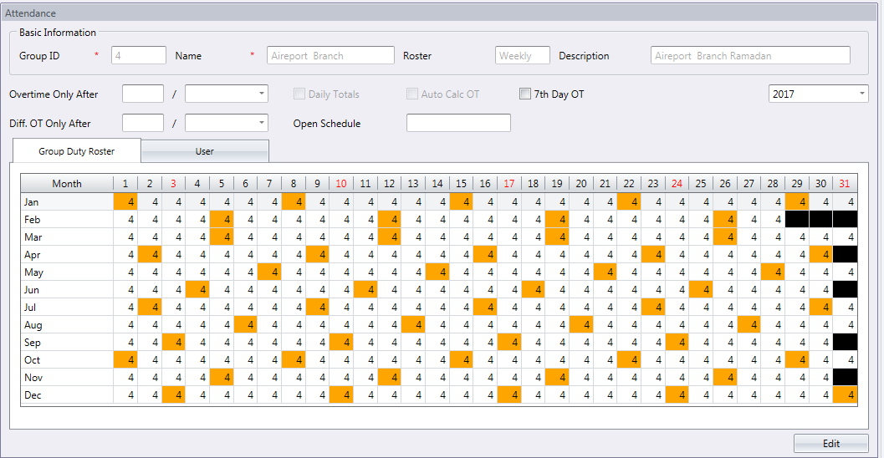This screenshot has width=884, height=458.
Task: Select the Oct row label
Action: (x=67, y=359)
